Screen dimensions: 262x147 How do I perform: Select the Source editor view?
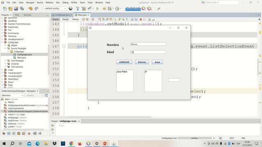[x=56, y=19]
